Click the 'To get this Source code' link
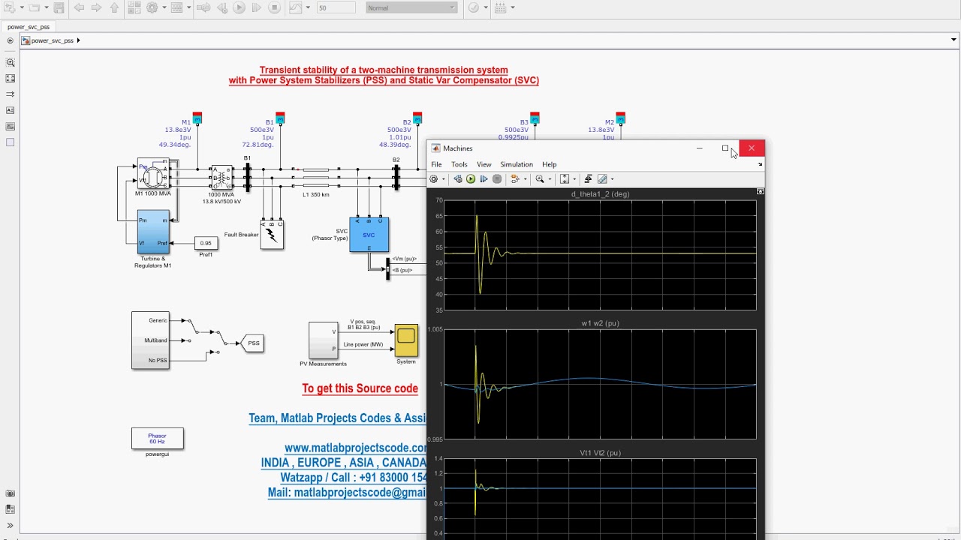 pos(360,388)
